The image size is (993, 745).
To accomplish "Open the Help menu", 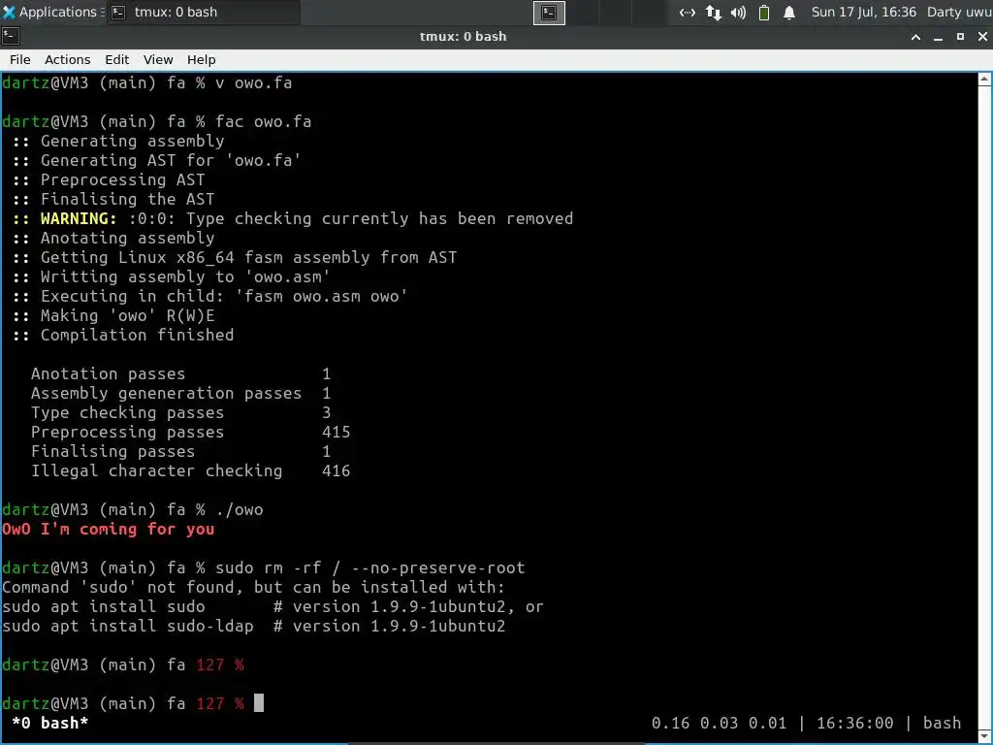I will (x=201, y=59).
